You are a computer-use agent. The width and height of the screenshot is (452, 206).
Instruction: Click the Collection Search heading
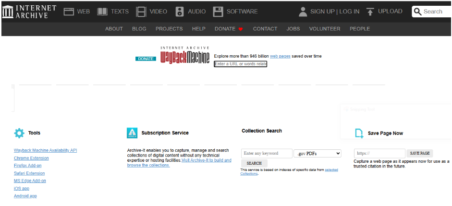pyautogui.click(x=262, y=131)
